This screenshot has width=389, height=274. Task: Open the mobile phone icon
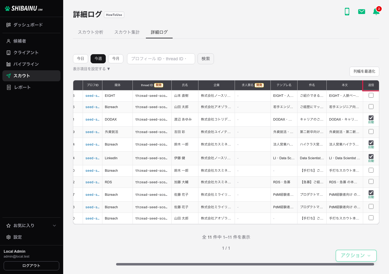click(x=347, y=12)
